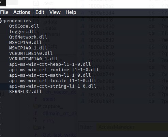Click the MSVCP140.dll line
Screen dimensions: 168x137
(x=26, y=43)
